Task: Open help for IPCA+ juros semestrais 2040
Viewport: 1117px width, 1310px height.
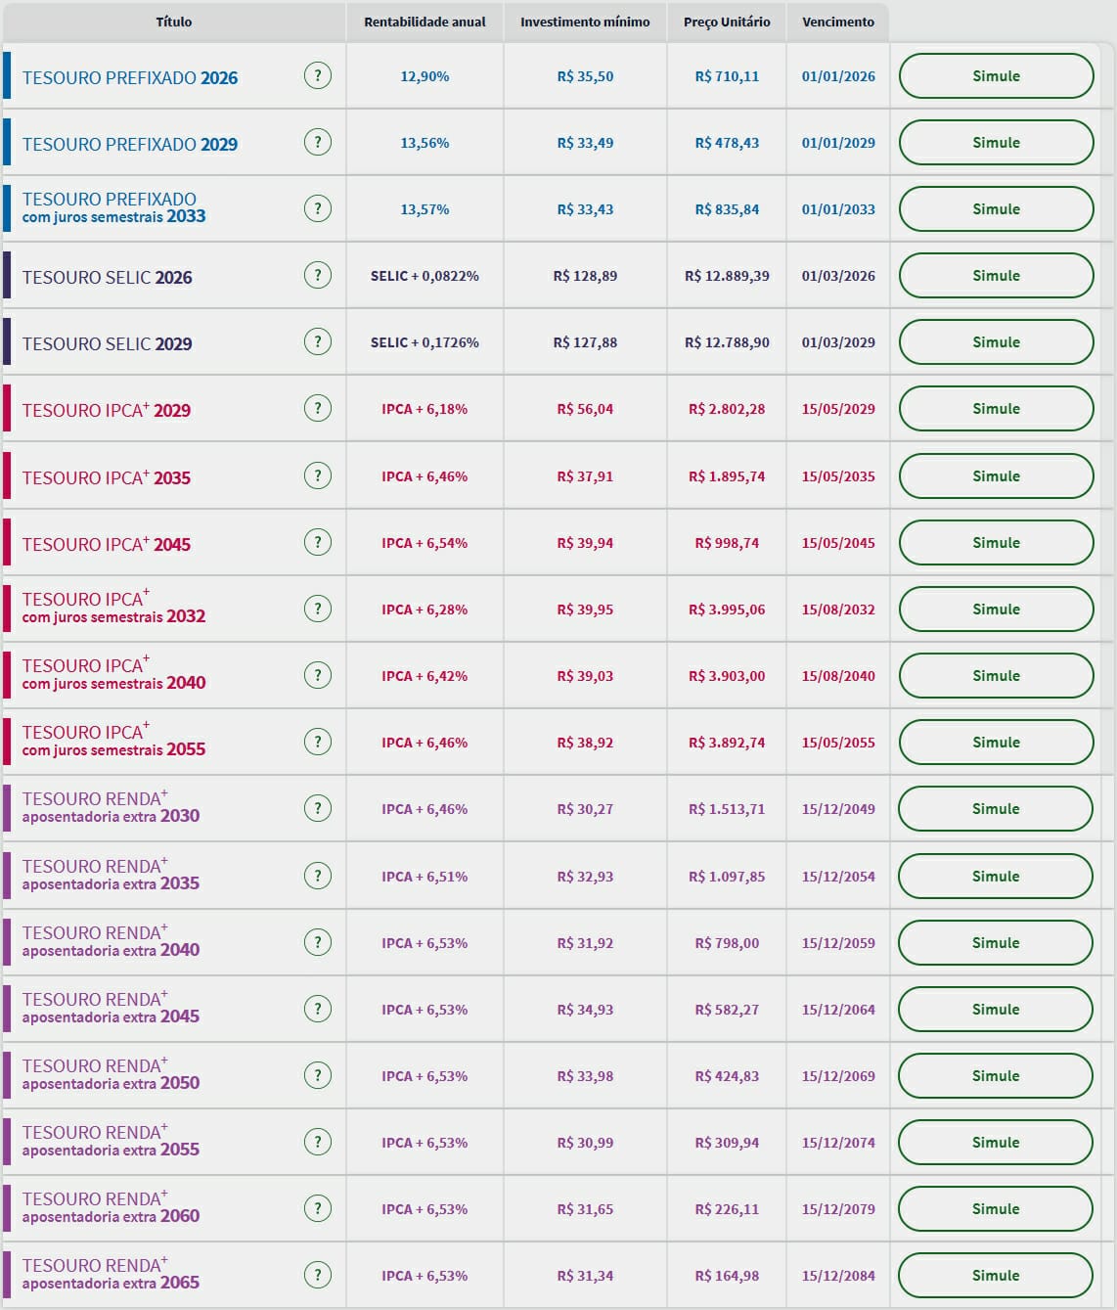Action: [317, 675]
